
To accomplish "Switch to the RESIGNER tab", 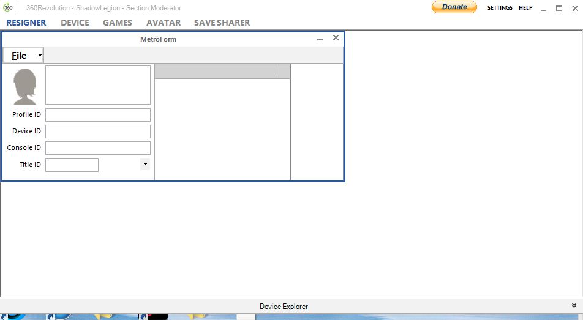I will (26, 23).
